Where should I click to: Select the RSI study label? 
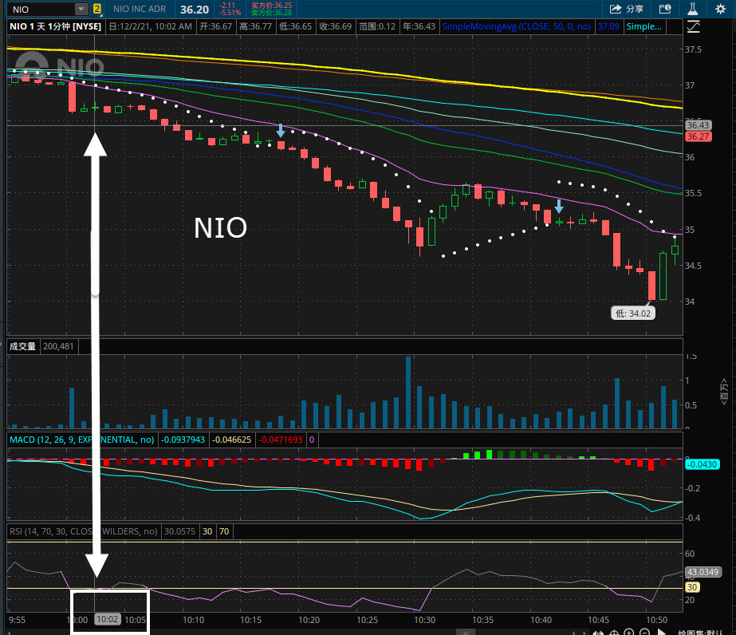83,531
